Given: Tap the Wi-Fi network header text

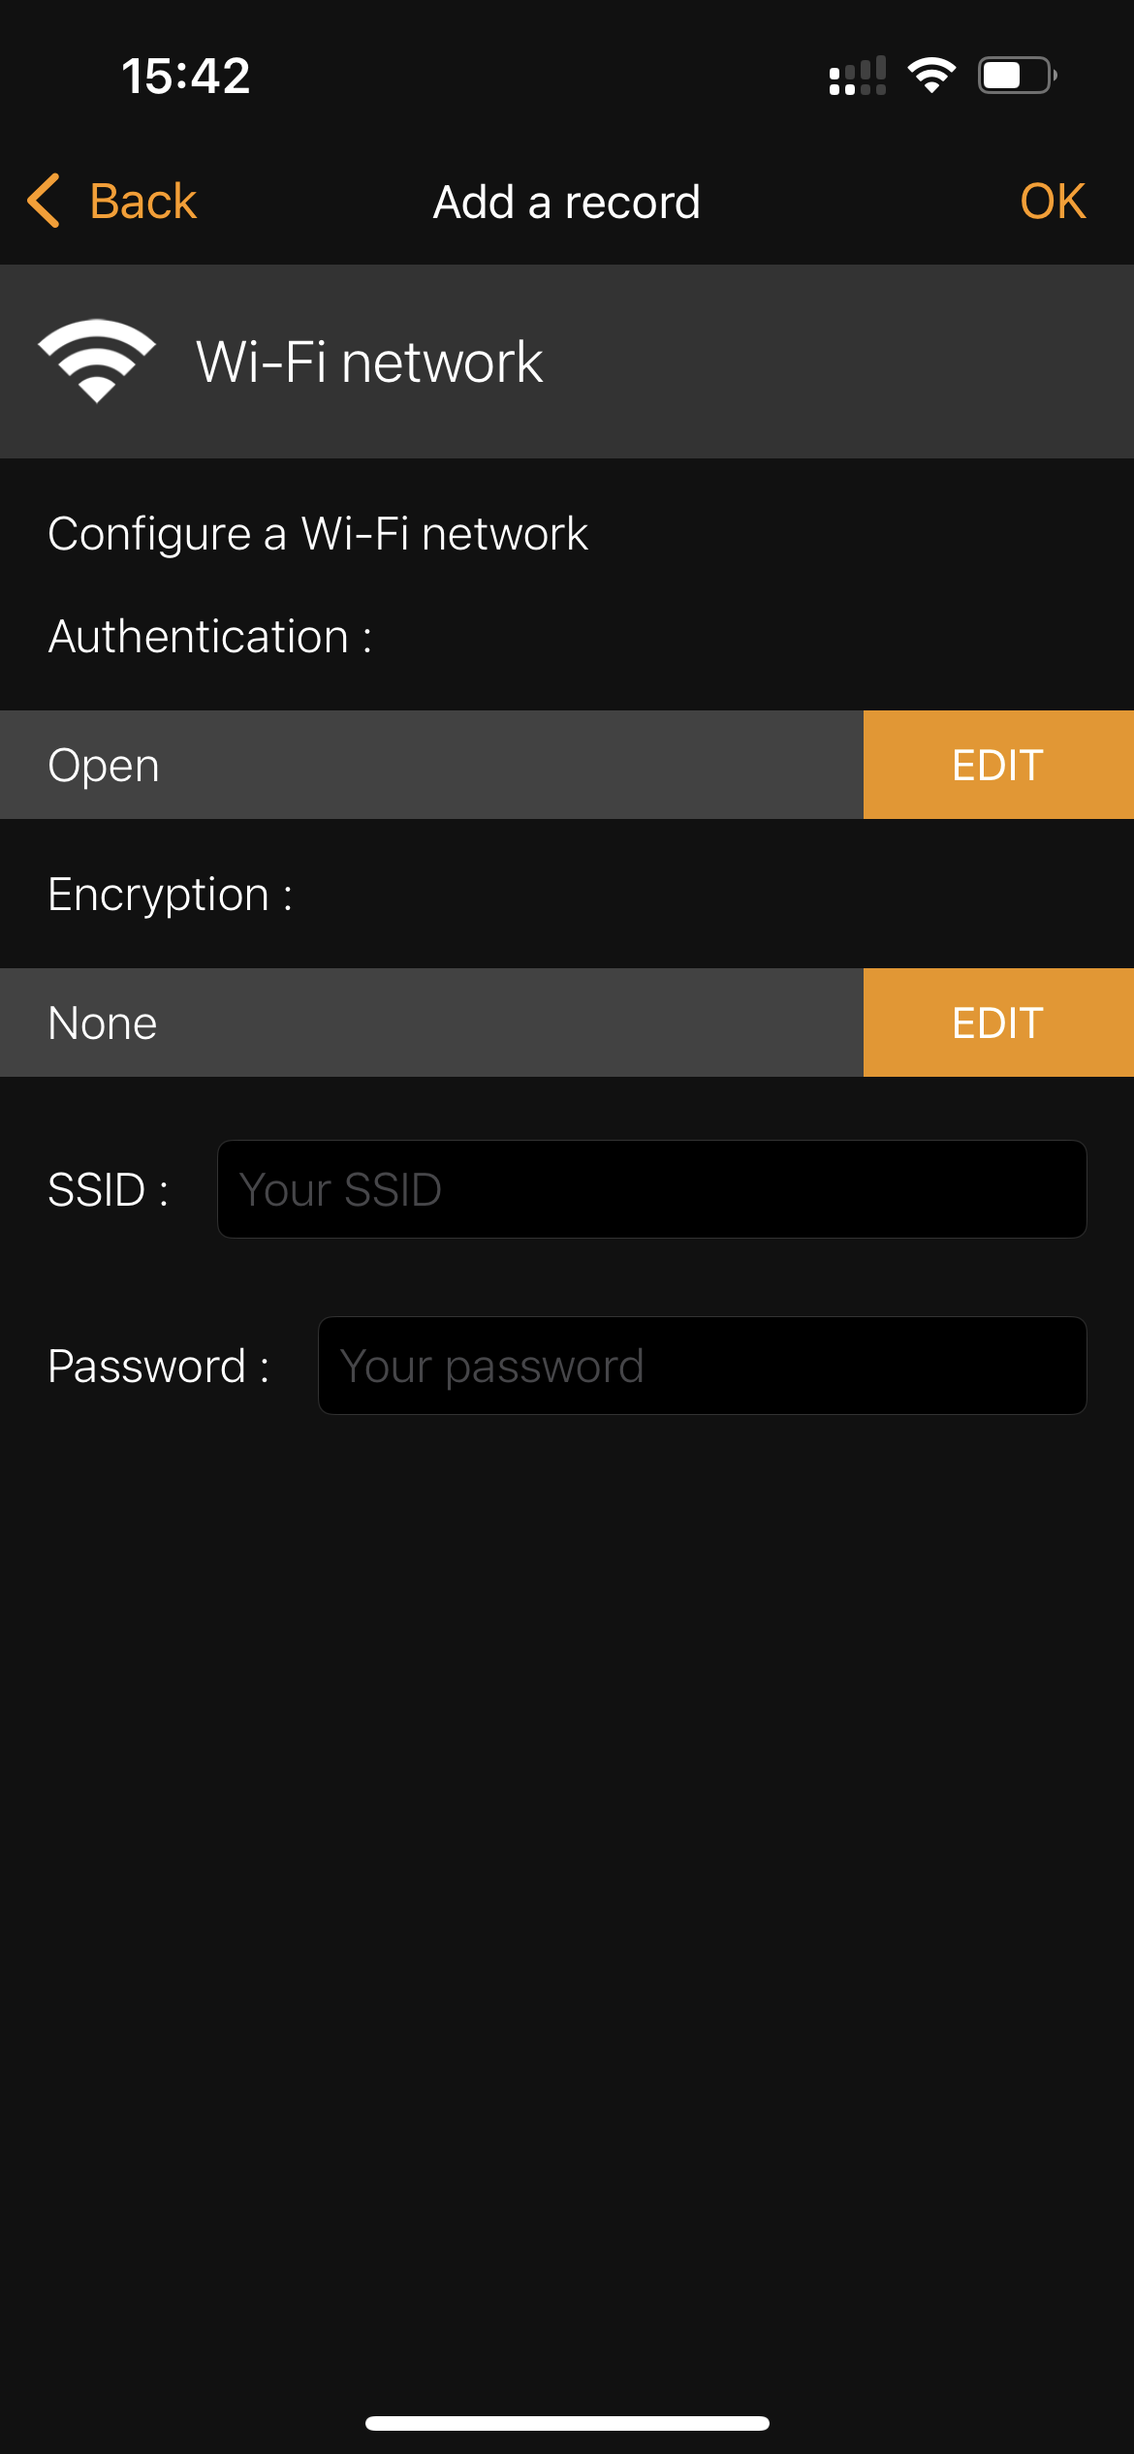Looking at the screenshot, I should [x=369, y=362].
